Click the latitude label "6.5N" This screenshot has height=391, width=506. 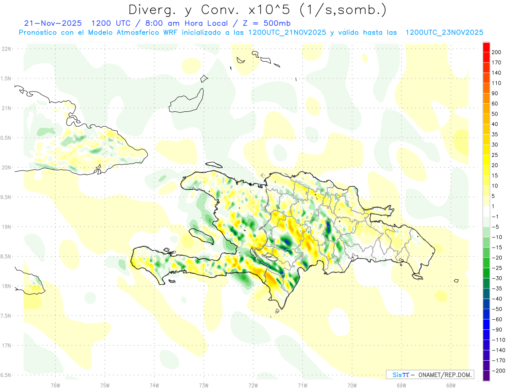click(5, 375)
